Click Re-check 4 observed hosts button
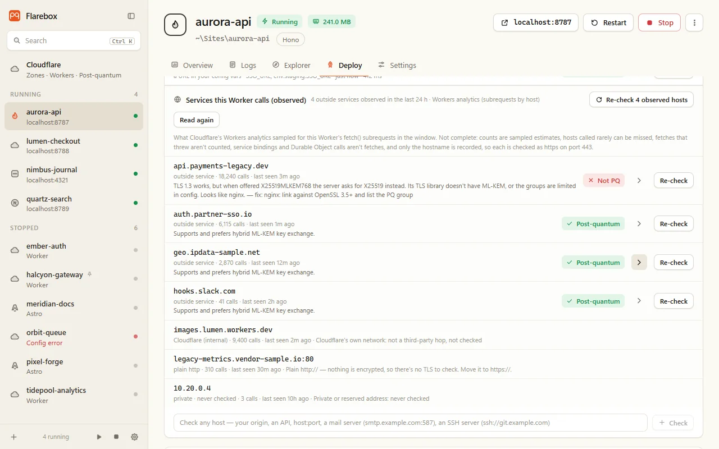This screenshot has height=449, width=719. (641, 100)
